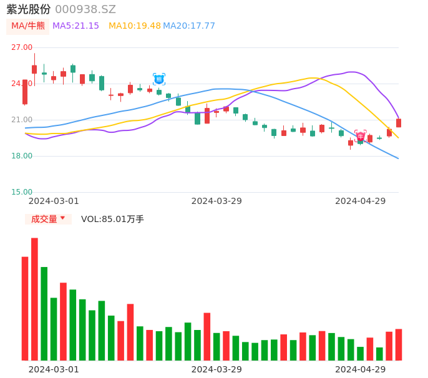Screen dimensions: 428x378
Task: Click the 2024-03-01 date on price chart
Action: (54, 201)
